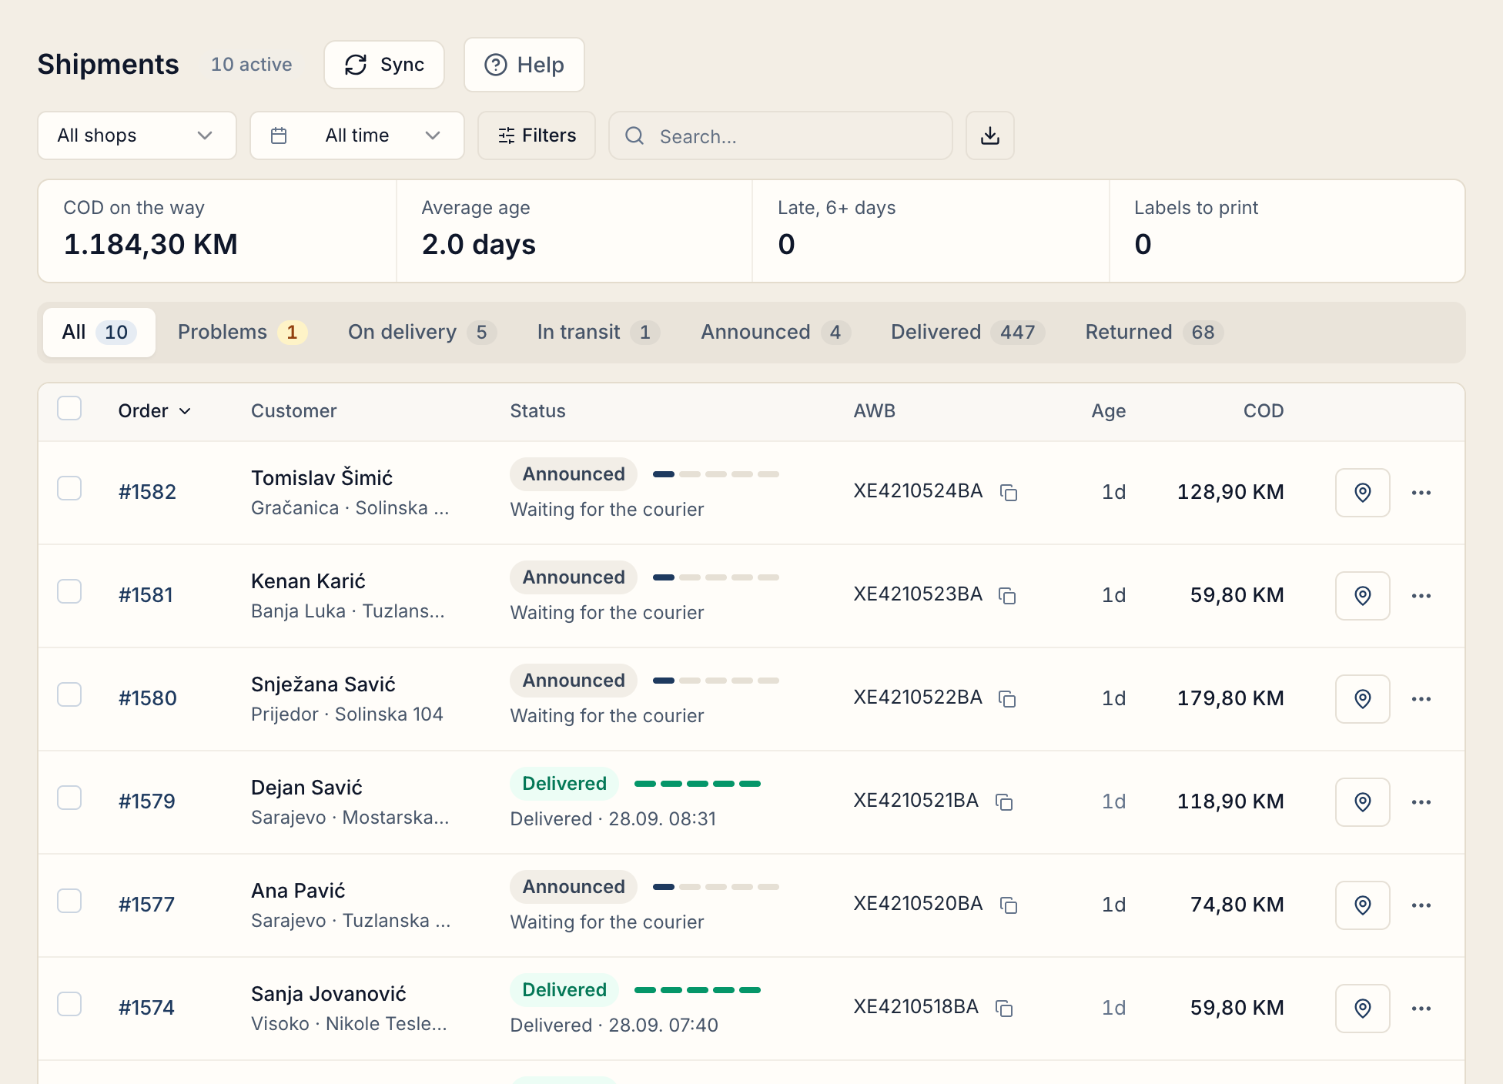Viewport: 1503px width, 1084px height.
Task: Switch to the Announced tab
Action: 775,333
